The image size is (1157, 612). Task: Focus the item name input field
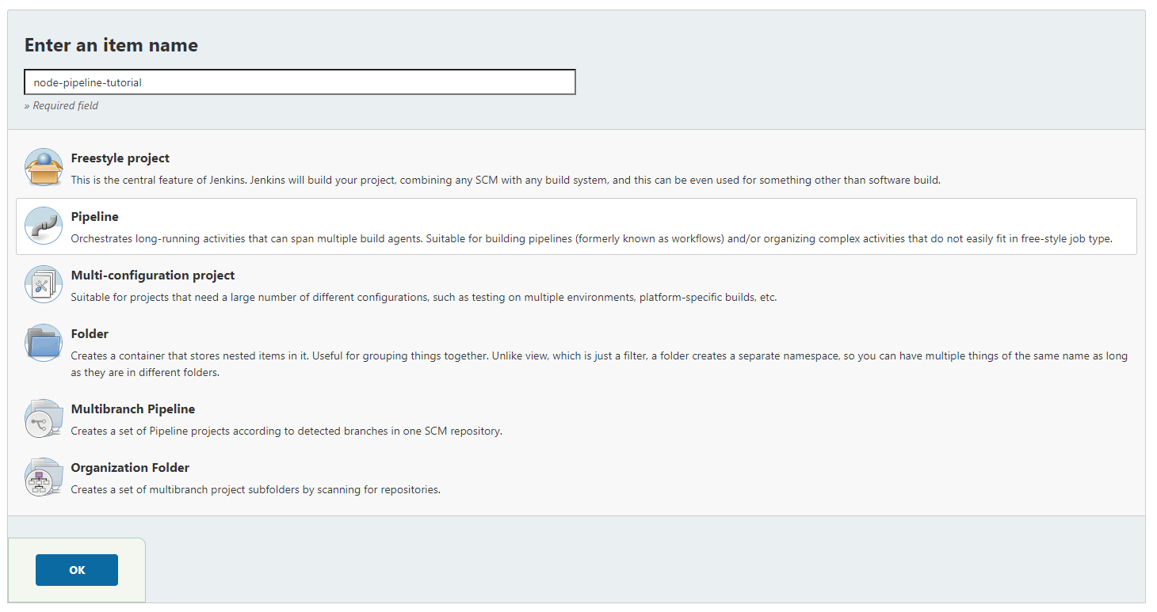coord(300,82)
